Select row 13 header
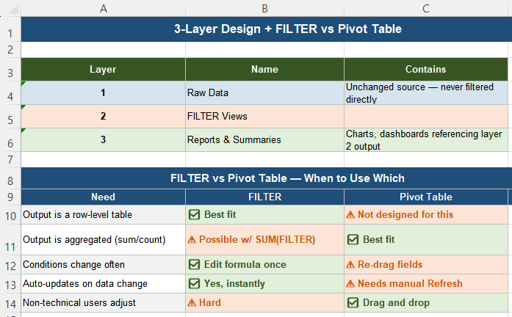 click(10, 284)
